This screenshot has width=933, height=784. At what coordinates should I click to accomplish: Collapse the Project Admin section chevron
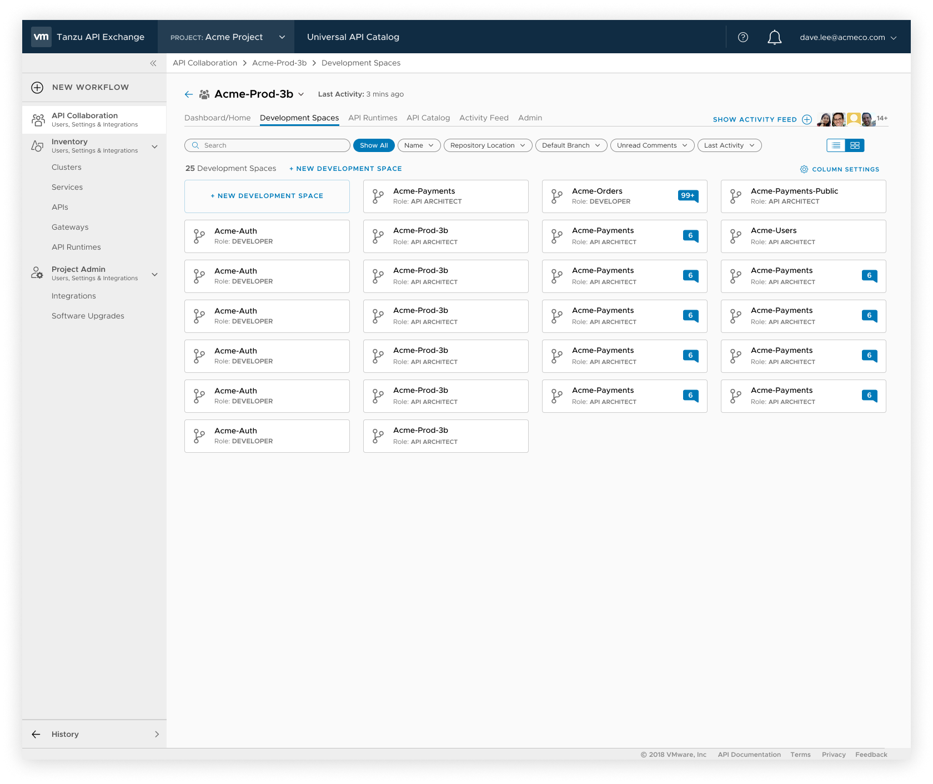pyautogui.click(x=155, y=274)
